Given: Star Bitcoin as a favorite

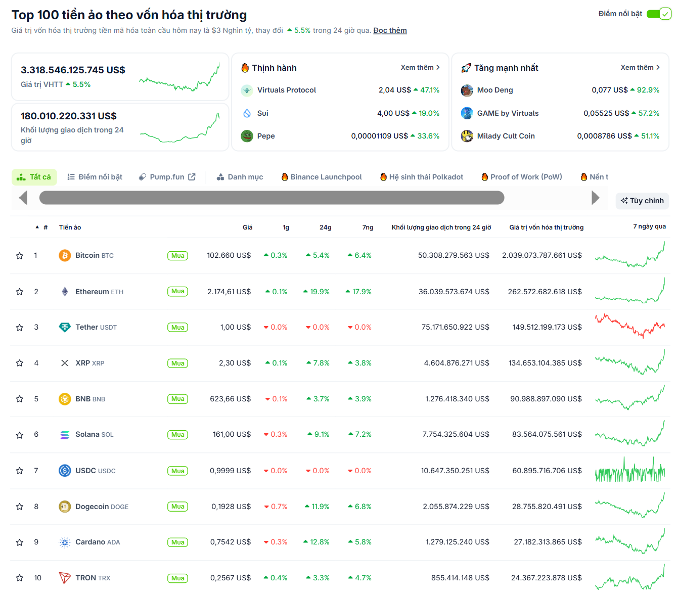Looking at the screenshot, I should tap(20, 256).
